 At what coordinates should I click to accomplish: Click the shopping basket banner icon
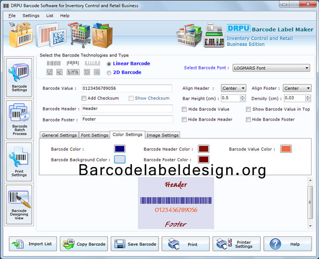189,36
